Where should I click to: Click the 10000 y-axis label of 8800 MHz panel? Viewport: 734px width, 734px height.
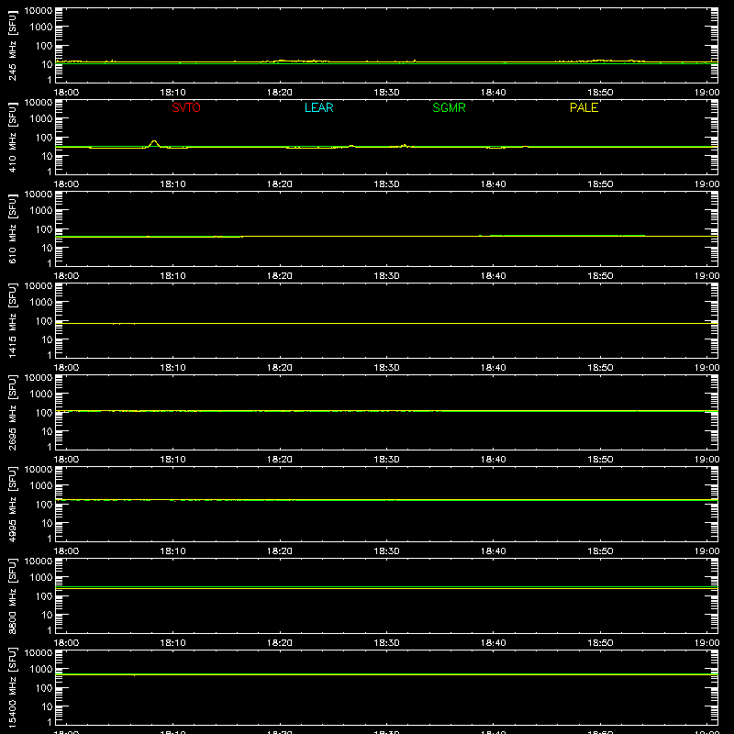coord(39,562)
